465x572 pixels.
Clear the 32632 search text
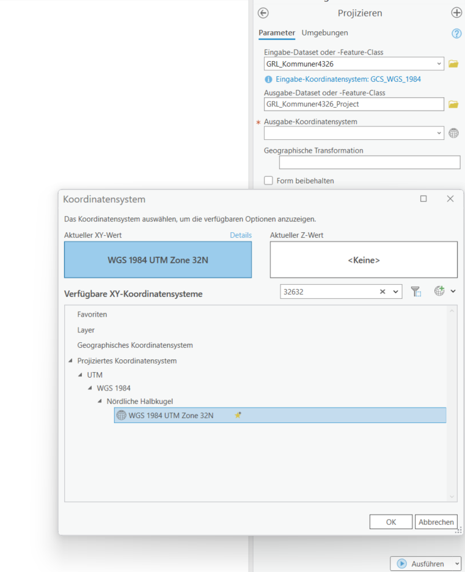click(x=383, y=291)
